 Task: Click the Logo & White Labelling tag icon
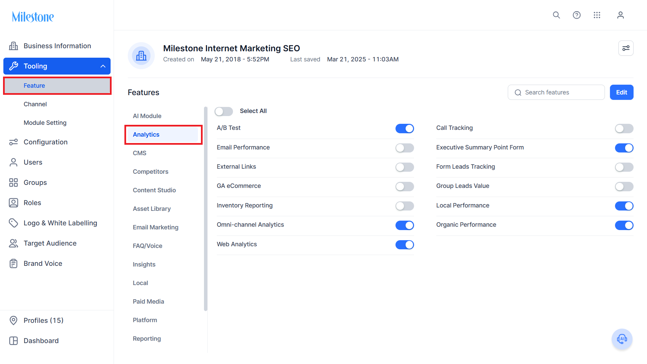coord(13,223)
